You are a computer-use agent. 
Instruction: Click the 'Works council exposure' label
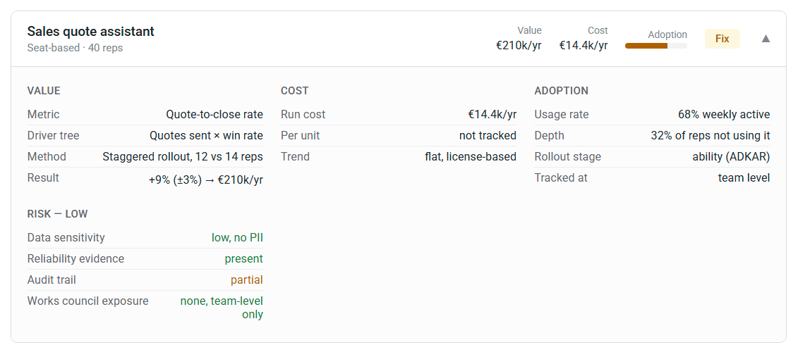point(88,301)
